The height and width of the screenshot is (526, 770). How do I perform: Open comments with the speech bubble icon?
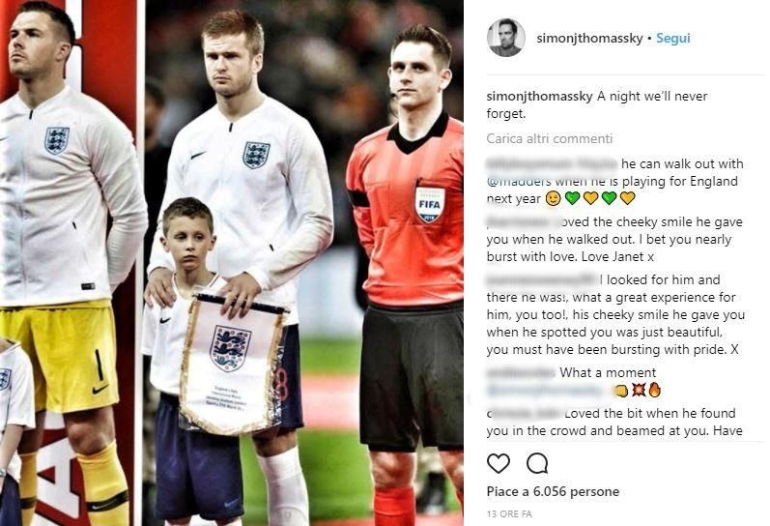pyautogui.click(x=537, y=463)
